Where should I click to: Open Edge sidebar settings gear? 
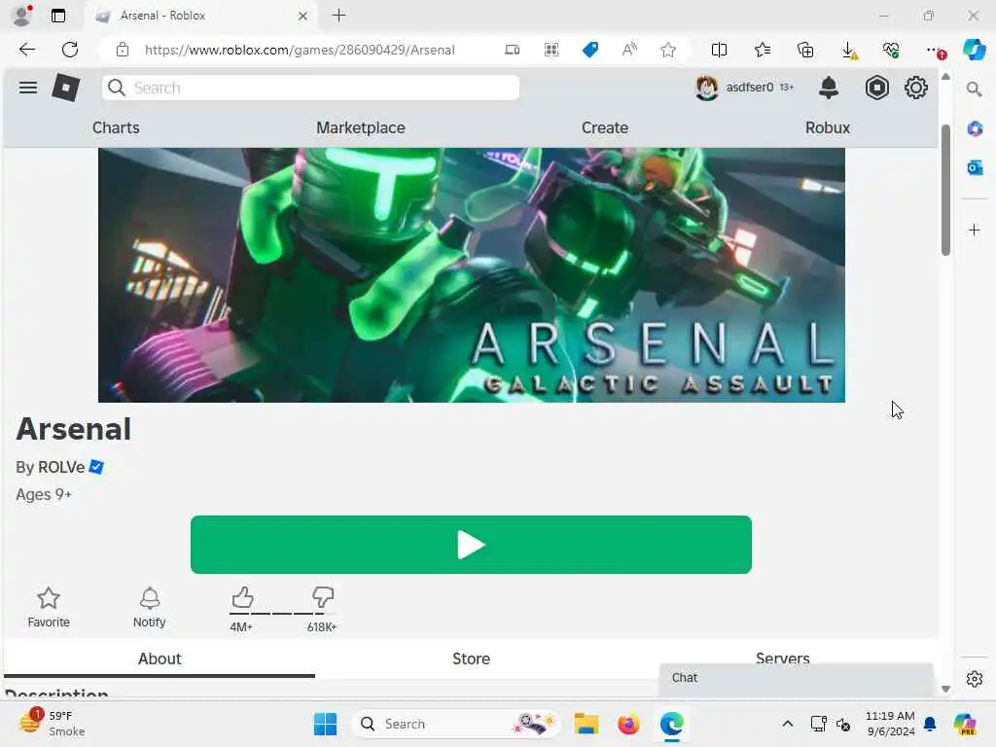(975, 679)
